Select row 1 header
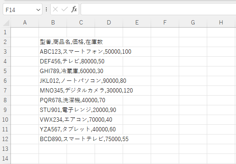 tap(5, 32)
